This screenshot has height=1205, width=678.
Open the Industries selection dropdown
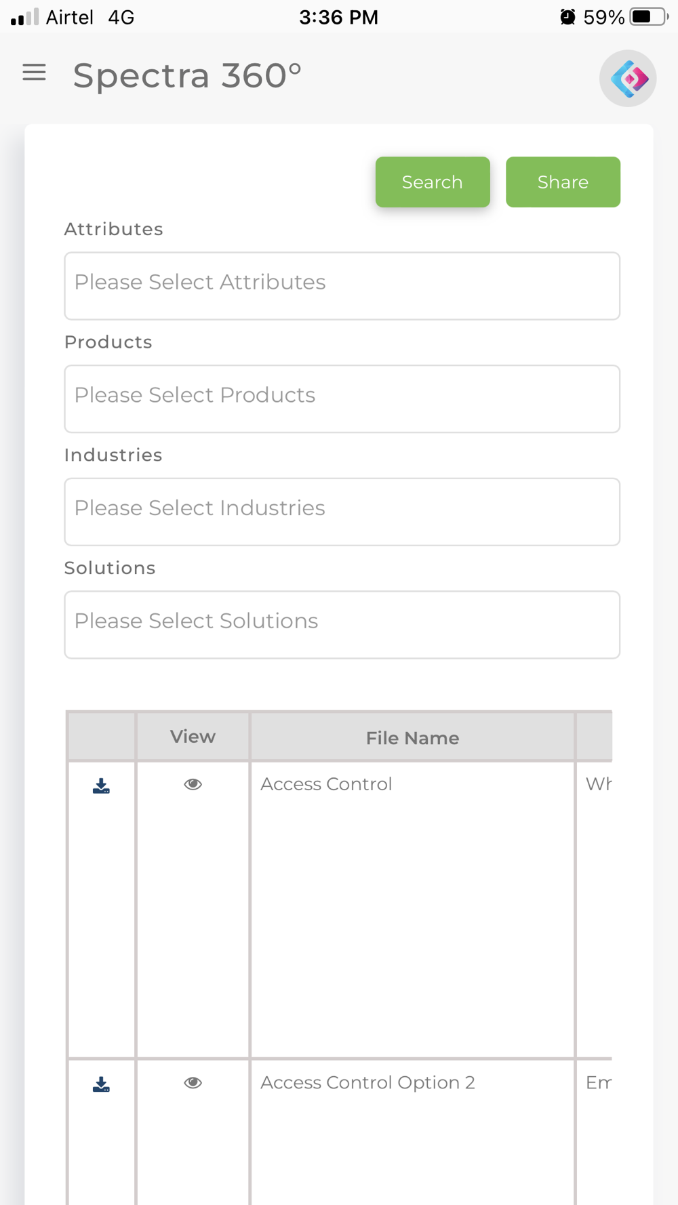point(342,512)
